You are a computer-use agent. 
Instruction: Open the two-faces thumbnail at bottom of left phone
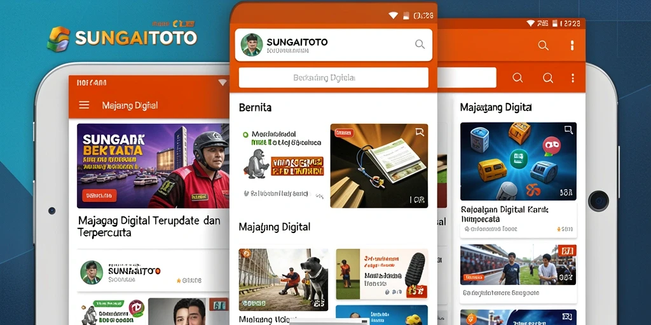188,311
